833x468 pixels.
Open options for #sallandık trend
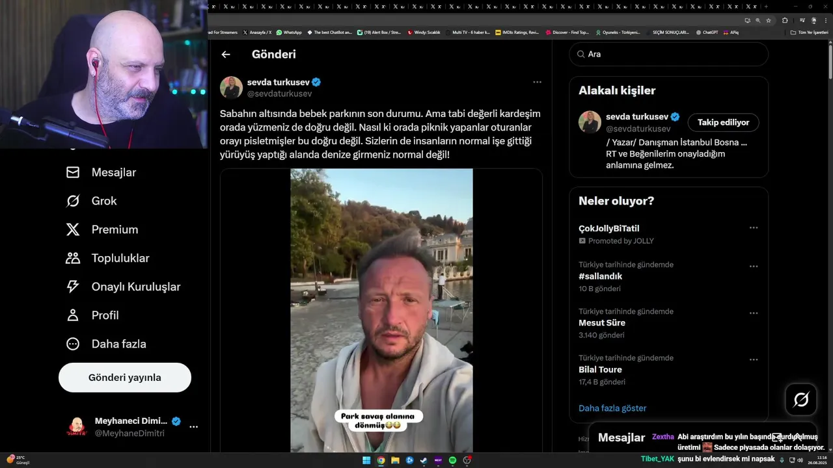[754, 266]
